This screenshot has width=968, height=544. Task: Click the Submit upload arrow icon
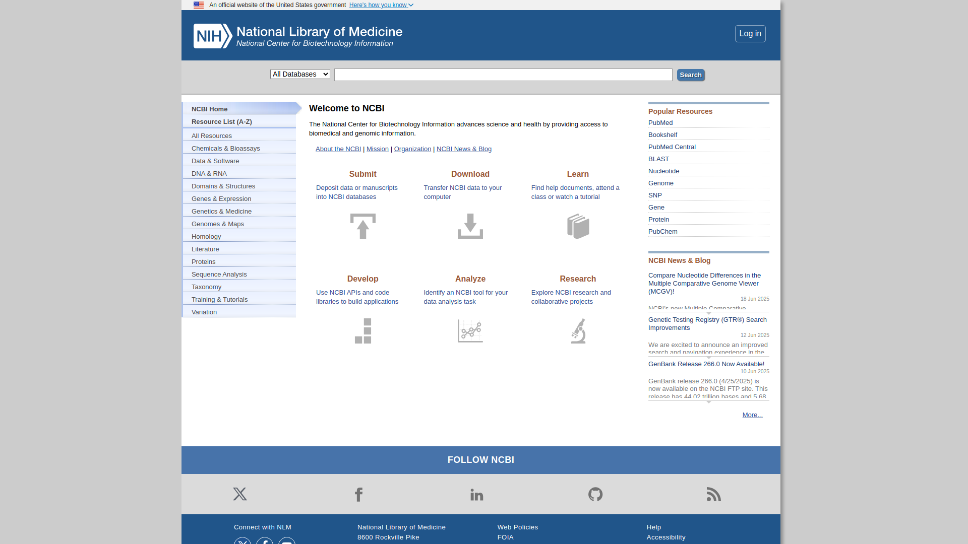coord(363,226)
